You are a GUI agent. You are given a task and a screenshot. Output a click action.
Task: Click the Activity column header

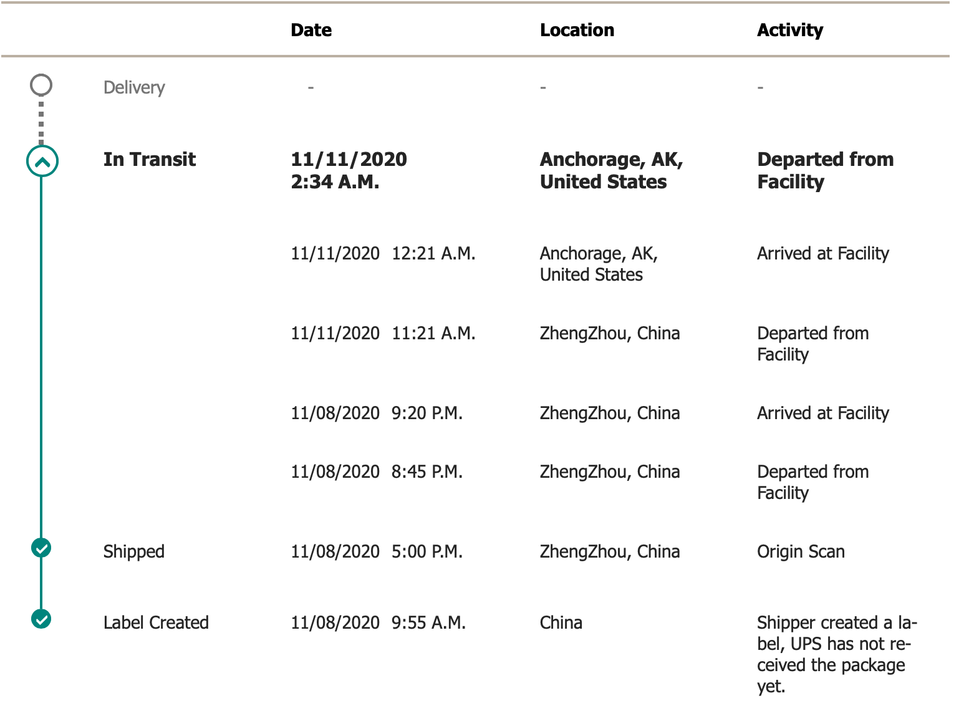(x=789, y=30)
